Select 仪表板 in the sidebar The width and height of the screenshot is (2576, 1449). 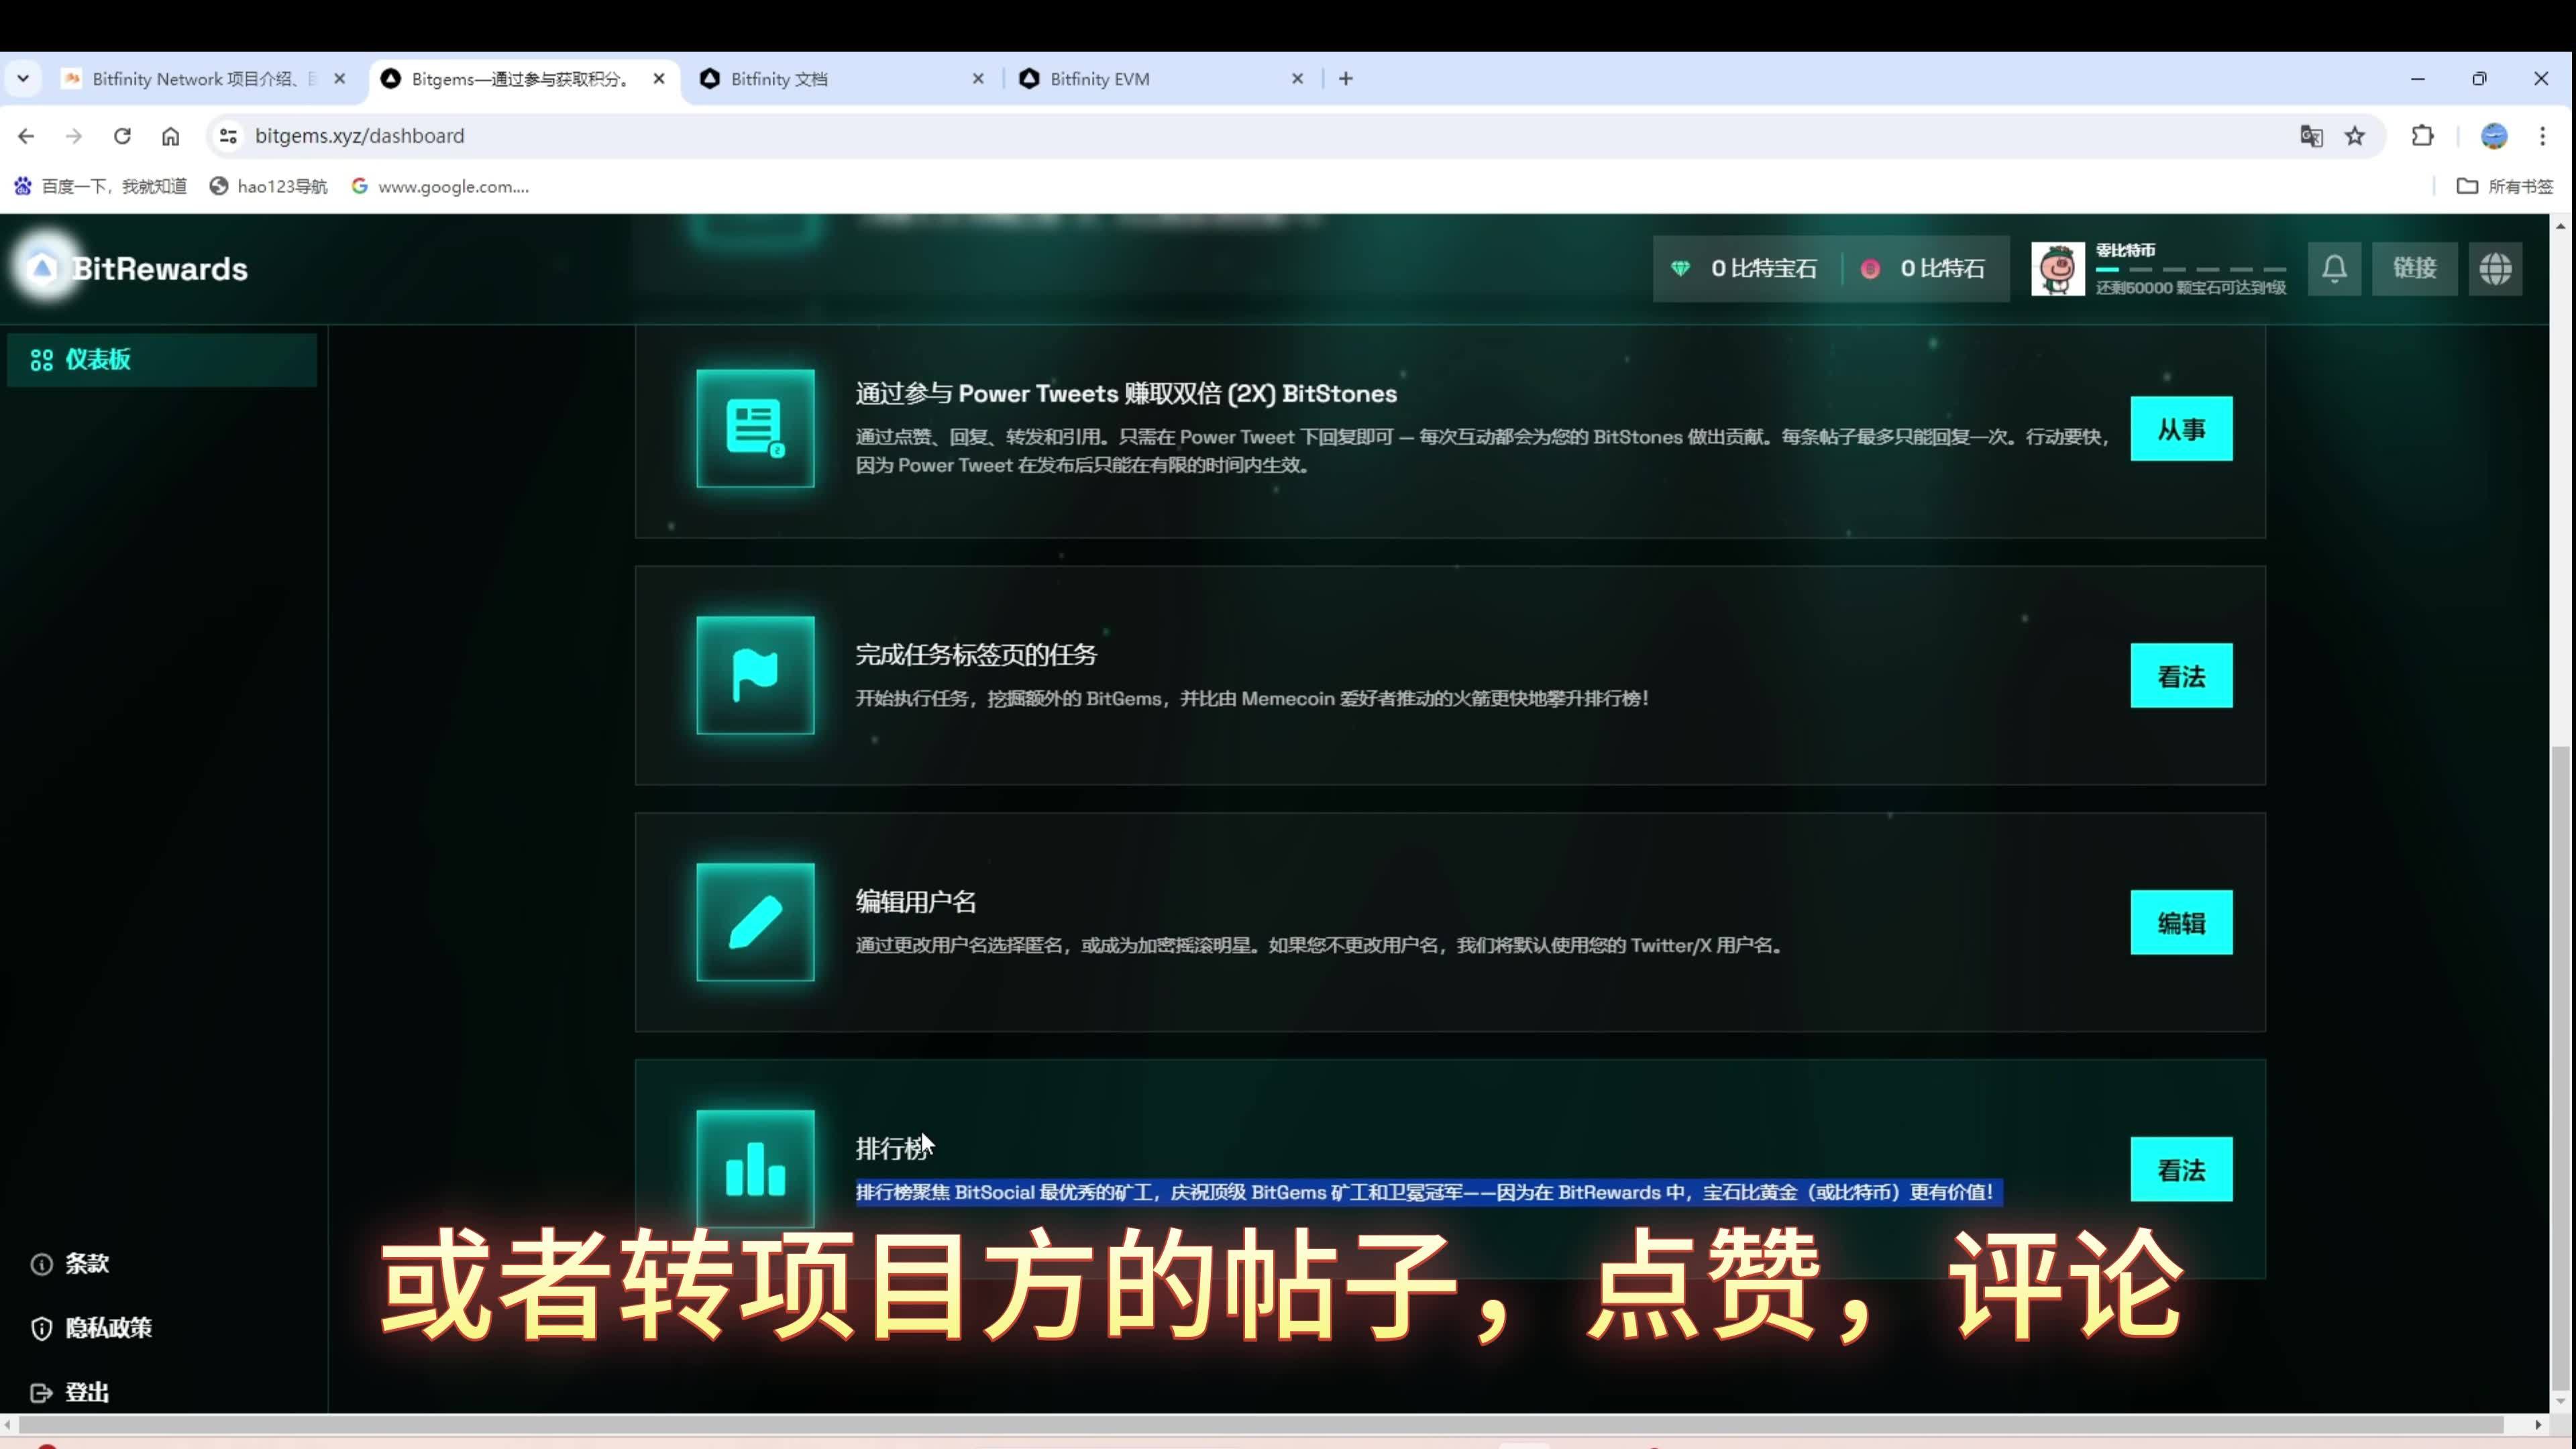pos(162,359)
